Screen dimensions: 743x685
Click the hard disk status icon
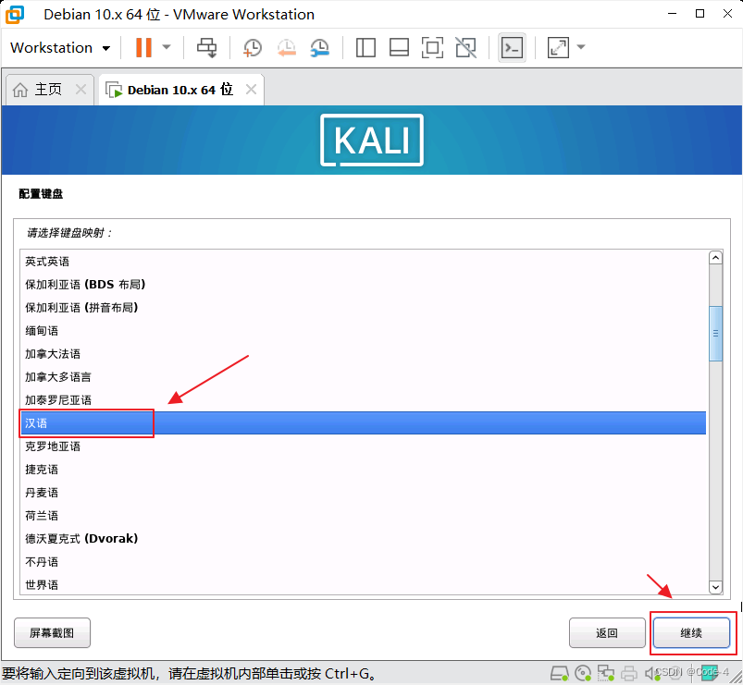(559, 673)
